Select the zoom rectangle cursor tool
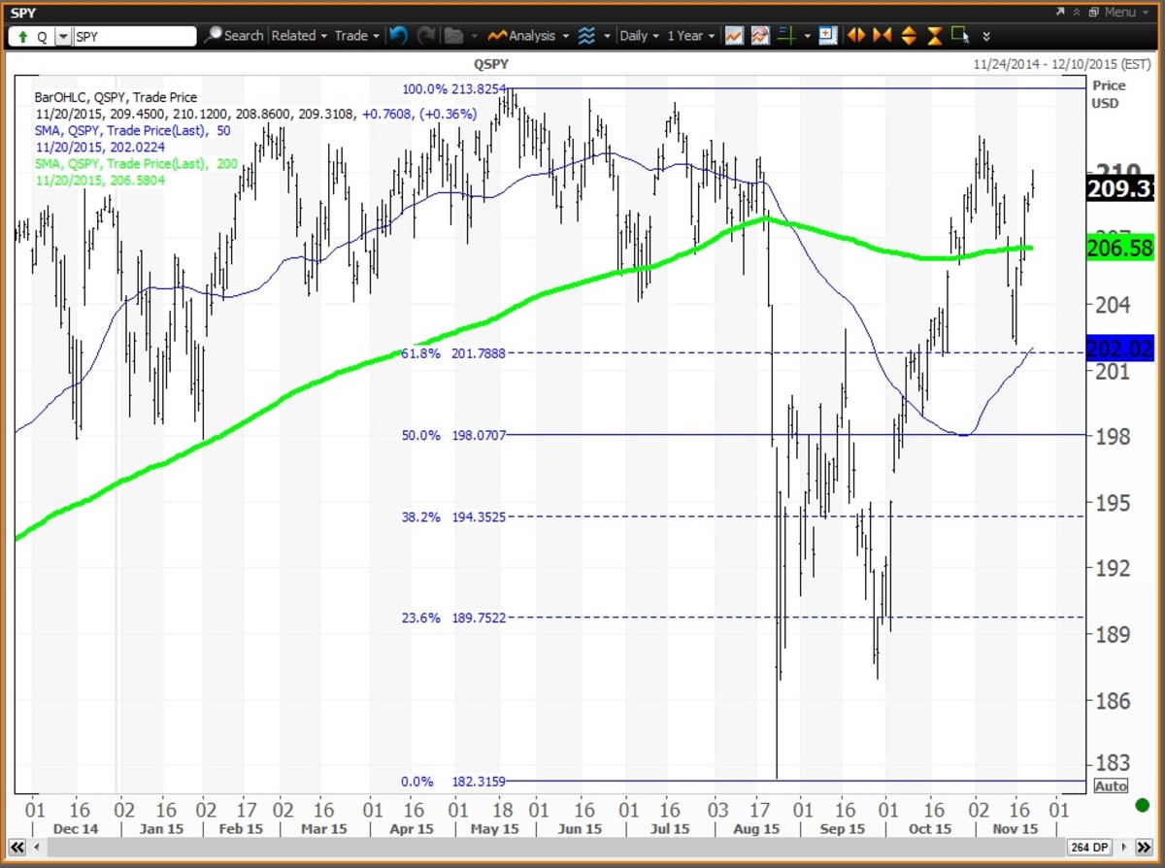1165x868 pixels. click(x=961, y=36)
